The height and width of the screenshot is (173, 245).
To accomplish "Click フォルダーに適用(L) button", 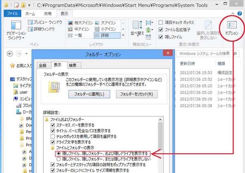I will (89, 94).
